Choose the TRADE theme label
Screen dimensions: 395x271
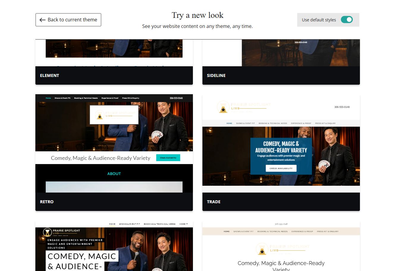tap(214, 202)
